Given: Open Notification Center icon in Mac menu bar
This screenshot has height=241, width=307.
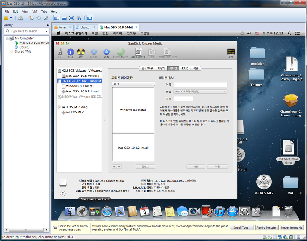Looking at the screenshot, I should coord(298,33).
